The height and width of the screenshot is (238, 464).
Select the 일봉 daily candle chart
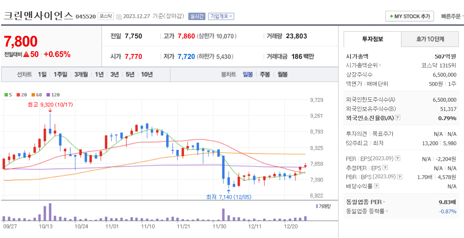tap(248, 74)
